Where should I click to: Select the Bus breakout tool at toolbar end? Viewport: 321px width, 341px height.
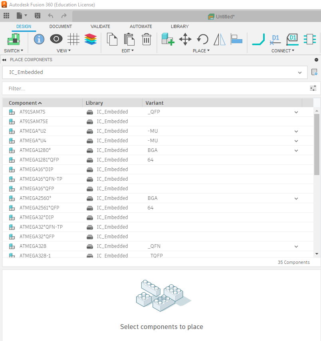tap(310, 39)
